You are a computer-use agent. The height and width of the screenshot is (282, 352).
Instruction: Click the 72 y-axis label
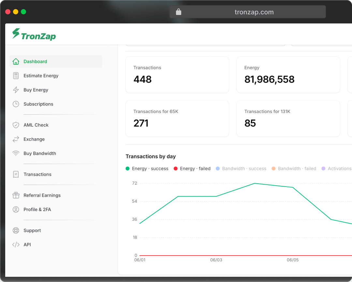click(135, 183)
